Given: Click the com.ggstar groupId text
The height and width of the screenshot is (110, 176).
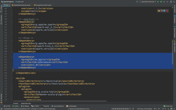Looking at the screenshot, I should [40, 60].
